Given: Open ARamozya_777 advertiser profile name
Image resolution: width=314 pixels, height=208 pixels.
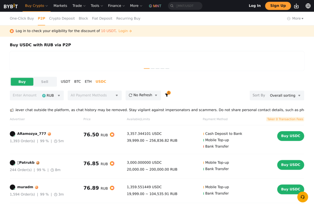Looking at the screenshot, I should (32, 134).
